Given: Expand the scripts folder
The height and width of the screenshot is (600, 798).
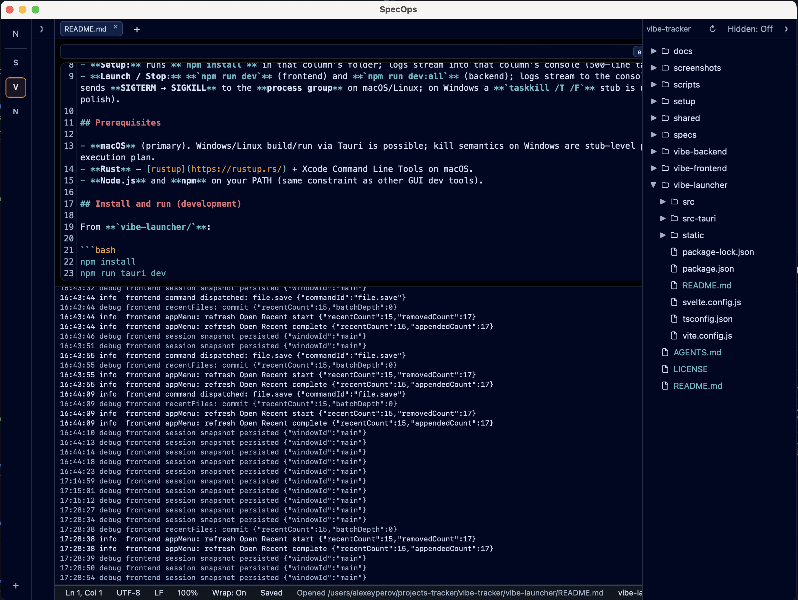Looking at the screenshot, I should point(653,84).
